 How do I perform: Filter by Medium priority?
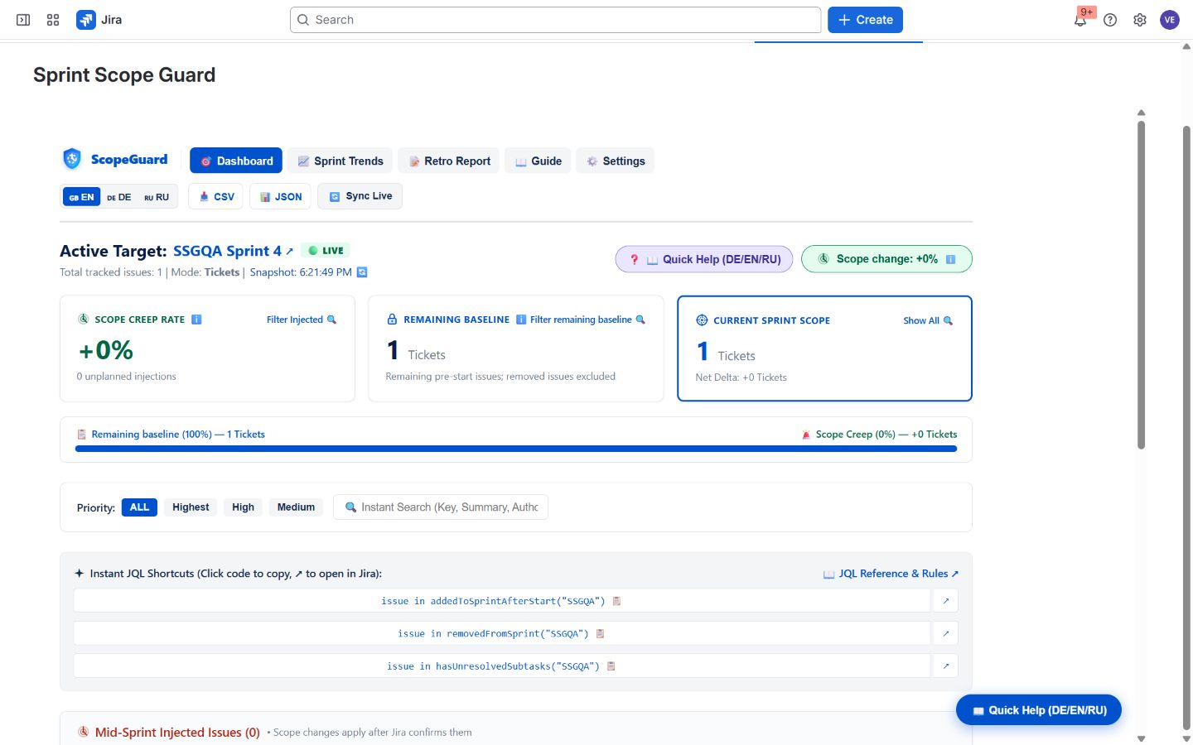click(296, 507)
